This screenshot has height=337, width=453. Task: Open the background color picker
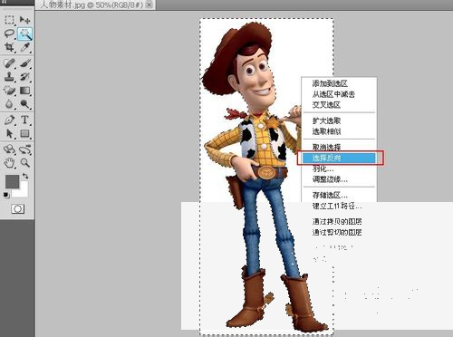pos(24,192)
